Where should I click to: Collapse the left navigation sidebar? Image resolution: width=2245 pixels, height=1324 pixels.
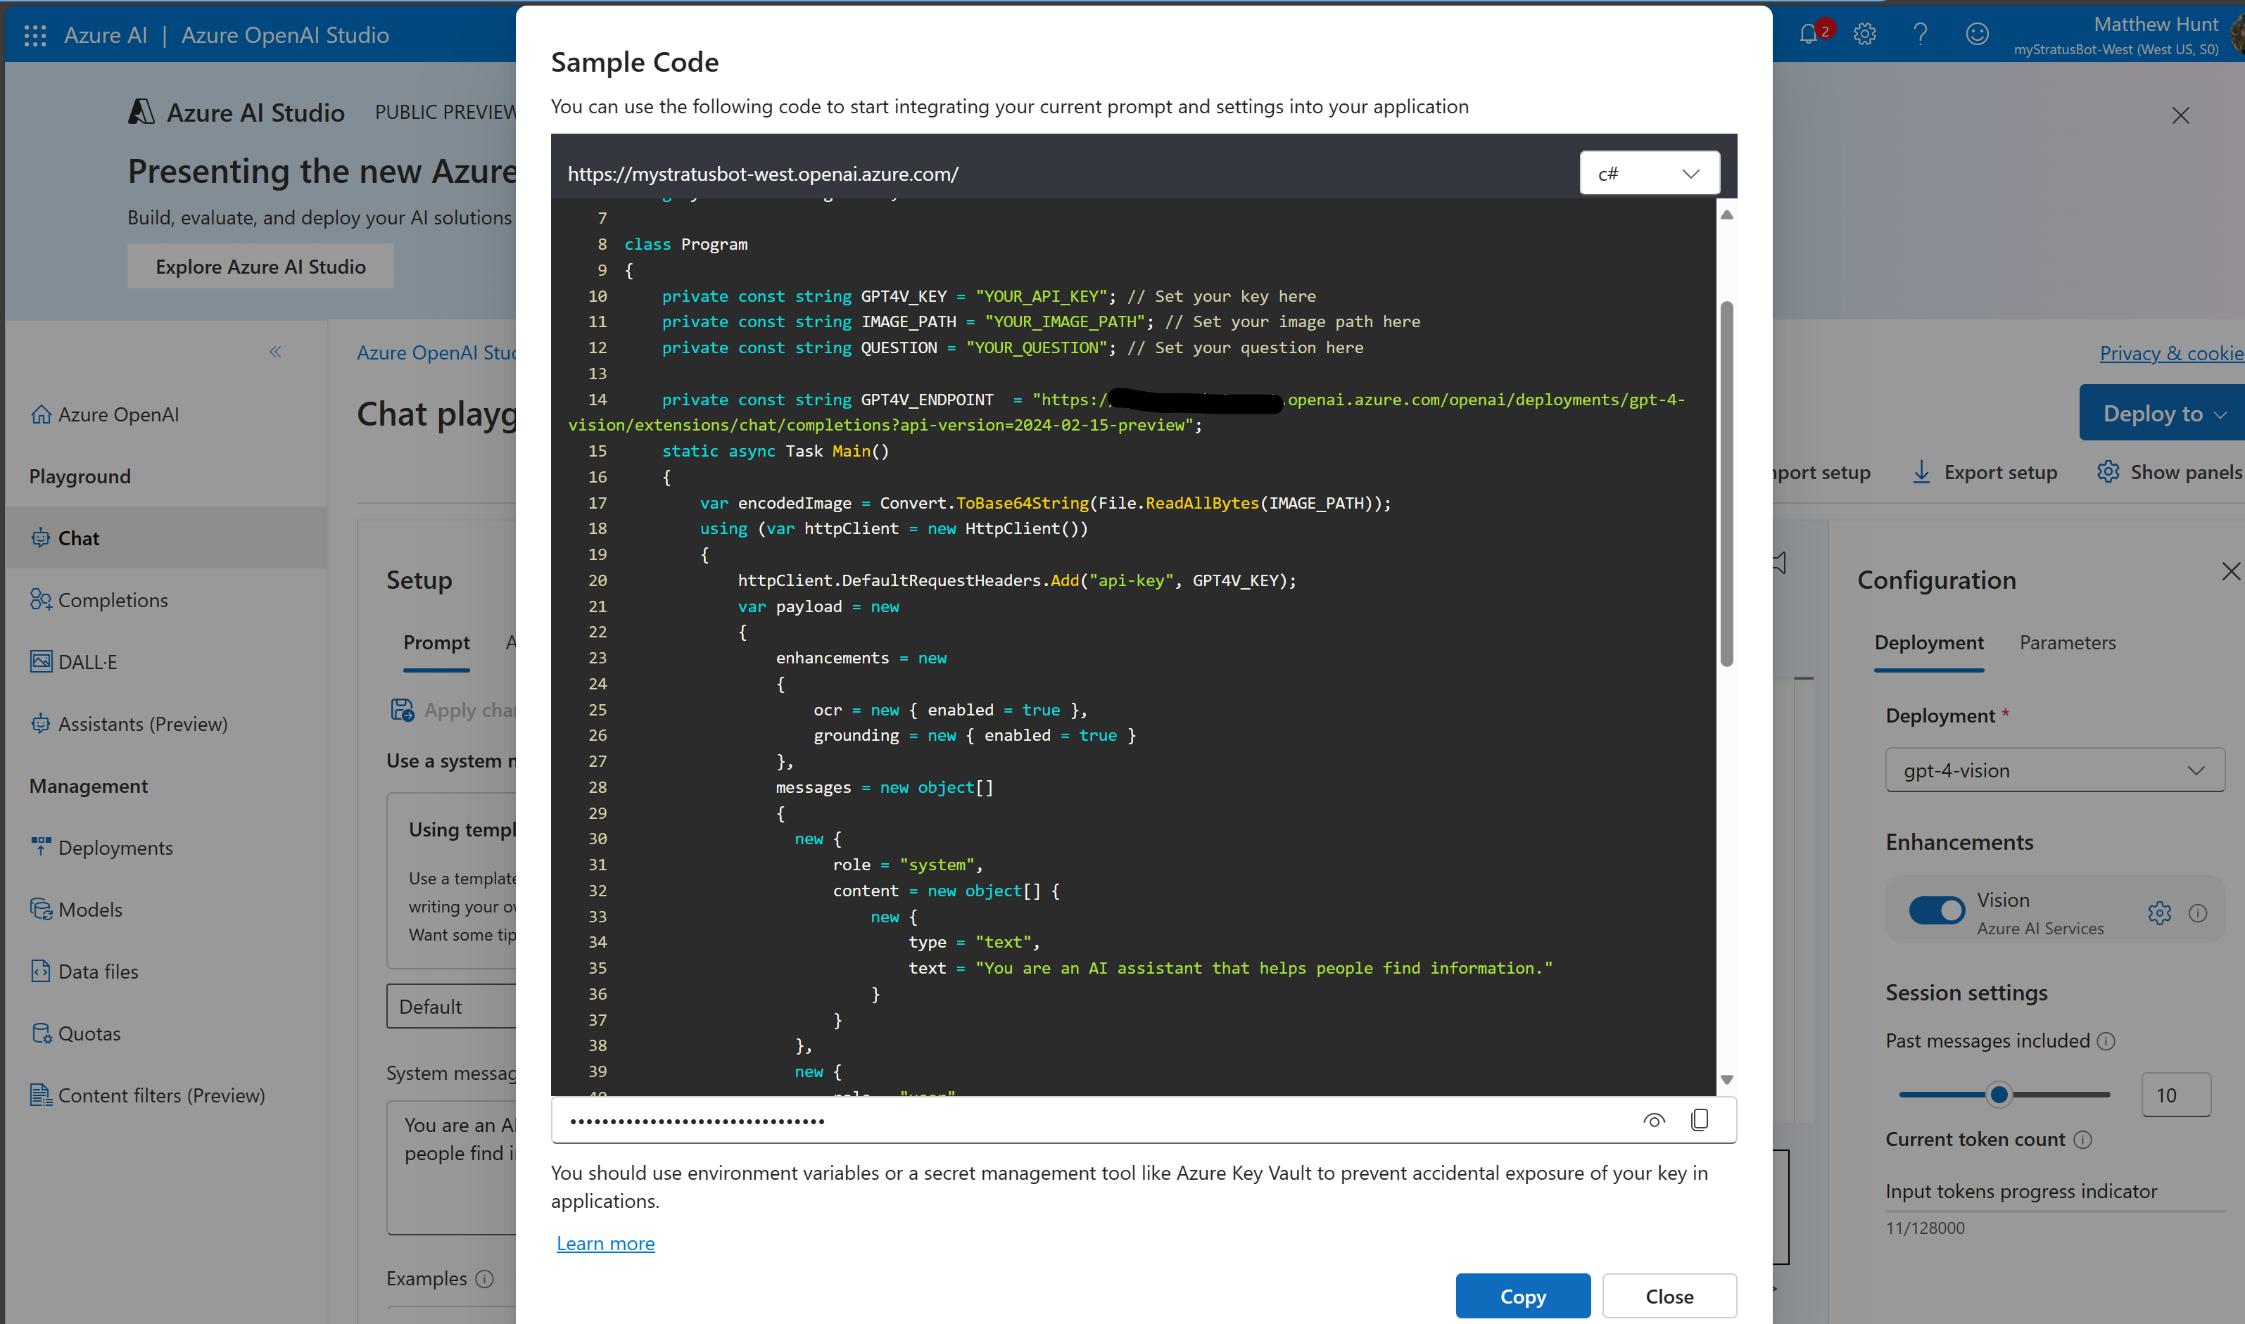276,352
